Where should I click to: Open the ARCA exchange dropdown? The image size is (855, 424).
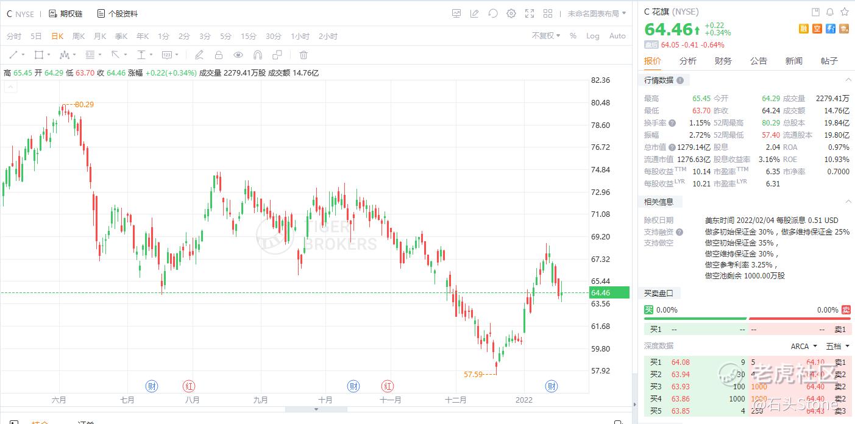804,346
